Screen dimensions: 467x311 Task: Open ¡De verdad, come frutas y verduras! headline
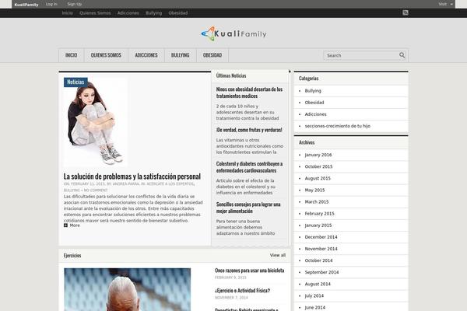(249, 130)
